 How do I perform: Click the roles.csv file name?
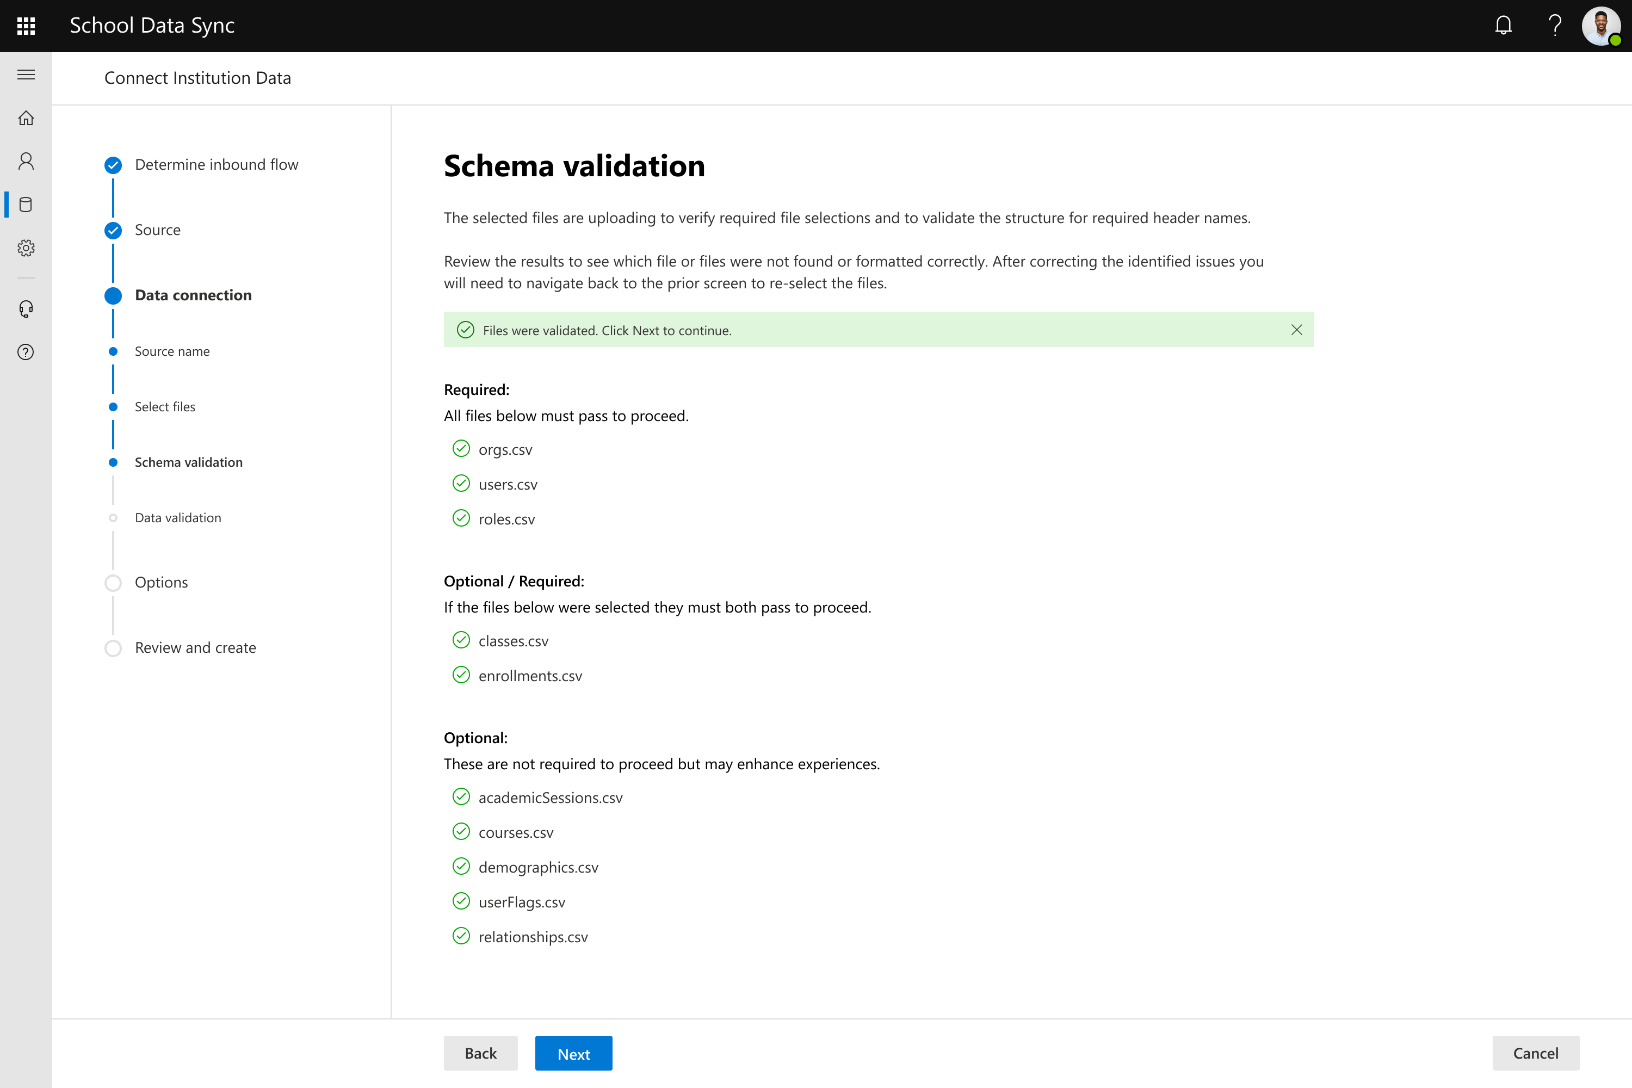coord(506,519)
